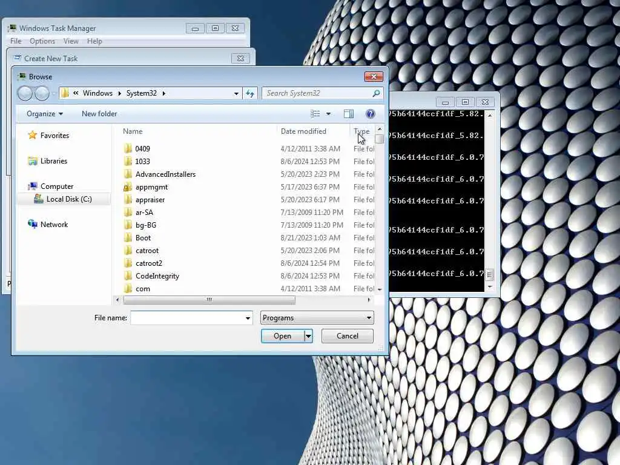Expand the File name dropdown arrow

[x=248, y=318]
